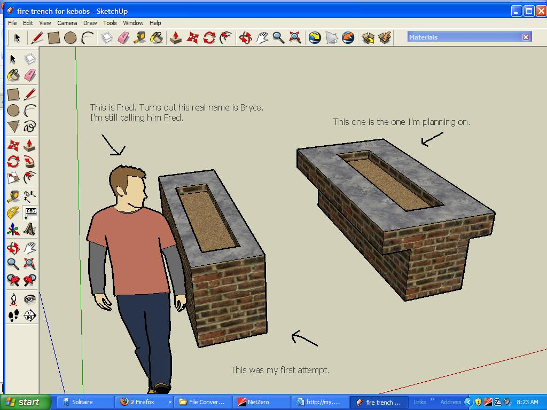Click the Windows start button

click(25, 402)
